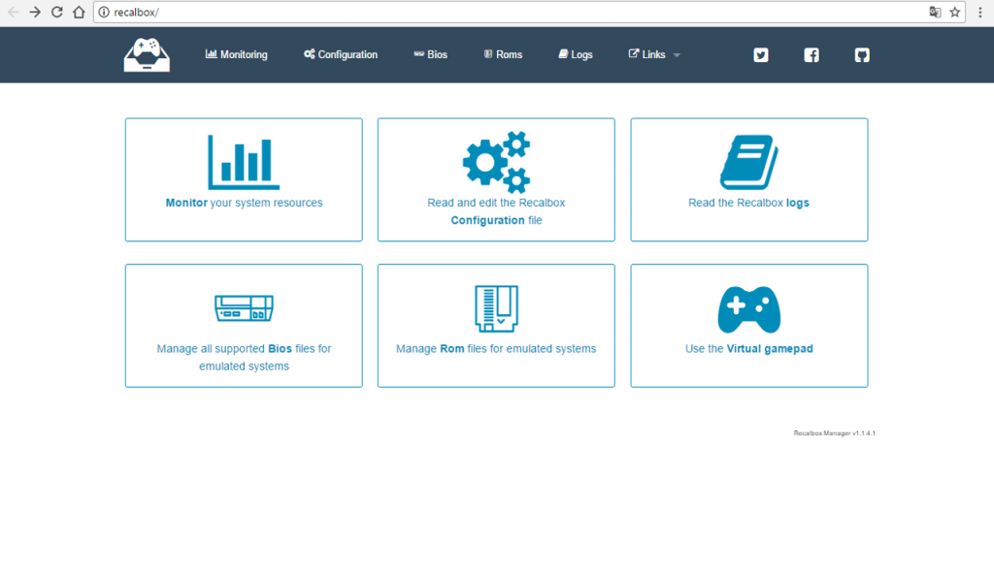Screen dimensions: 994x571
Task: Open the Monitoring navbar item
Action: [236, 55]
